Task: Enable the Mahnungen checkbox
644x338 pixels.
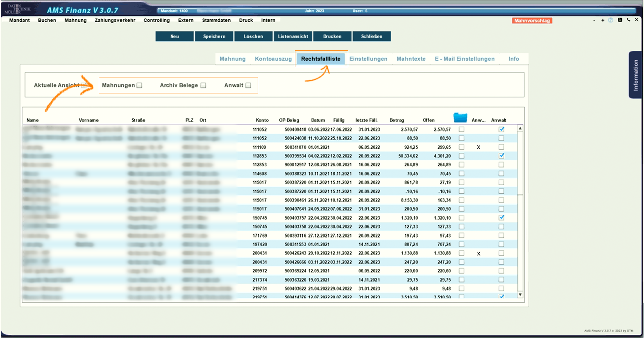Action: coord(139,86)
